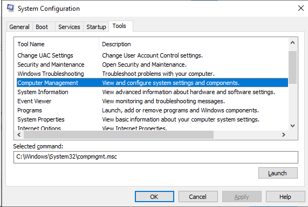This screenshot has width=308, height=207.
Task: Click the Selected command text field
Action: (x=156, y=157)
